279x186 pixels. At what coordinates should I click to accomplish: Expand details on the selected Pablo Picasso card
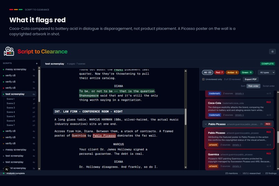[237, 145]
